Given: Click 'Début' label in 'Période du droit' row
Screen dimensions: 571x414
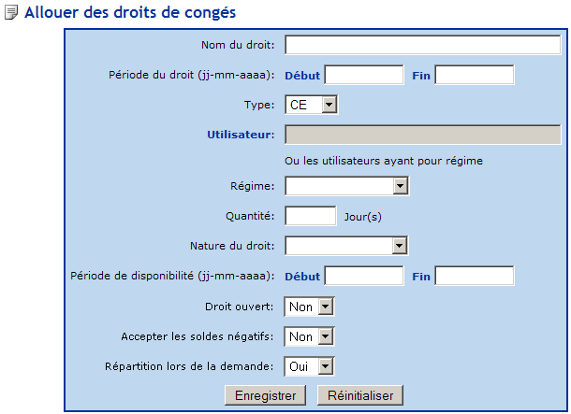Looking at the screenshot, I should [301, 76].
